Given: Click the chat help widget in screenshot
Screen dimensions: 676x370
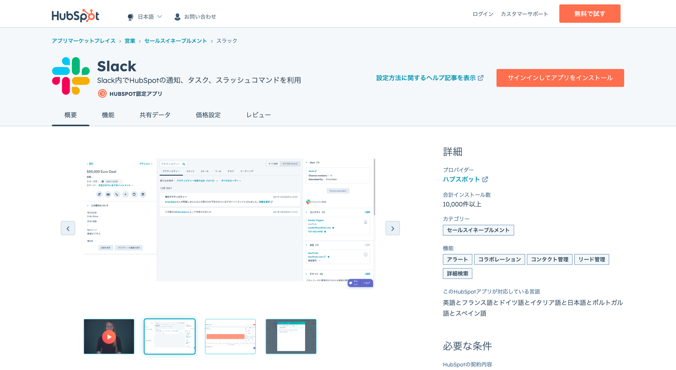Looking at the screenshot, I should coord(360,283).
